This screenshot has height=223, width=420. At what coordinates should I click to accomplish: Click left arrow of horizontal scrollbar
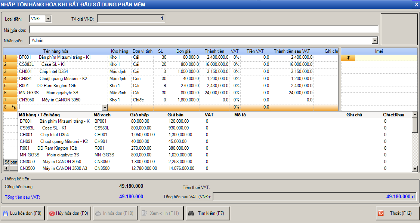[6, 168]
